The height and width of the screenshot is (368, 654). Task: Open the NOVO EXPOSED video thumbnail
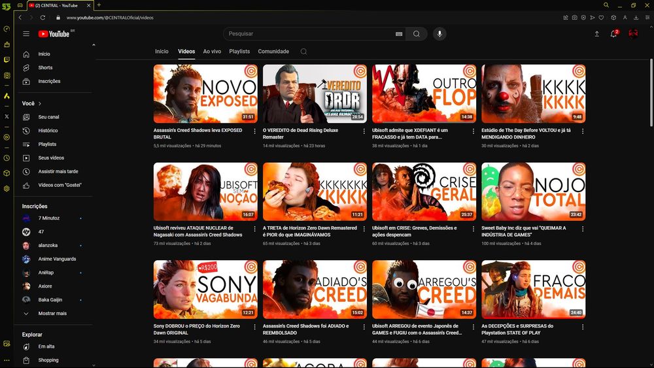tap(205, 93)
